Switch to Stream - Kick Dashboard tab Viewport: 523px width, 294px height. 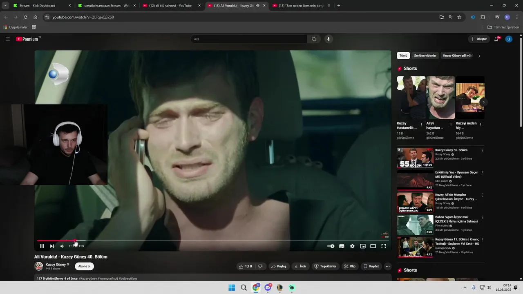[42, 6]
